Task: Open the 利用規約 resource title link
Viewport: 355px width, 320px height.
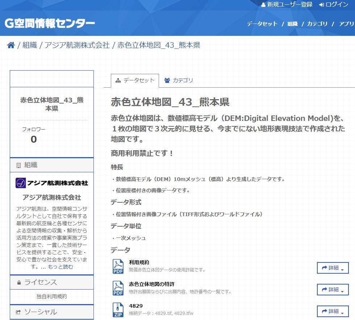Action: [139, 262]
